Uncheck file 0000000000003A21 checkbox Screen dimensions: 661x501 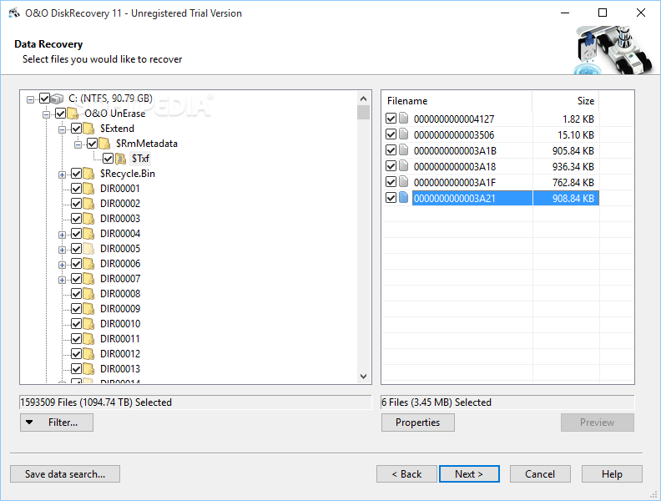[x=391, y=198]
